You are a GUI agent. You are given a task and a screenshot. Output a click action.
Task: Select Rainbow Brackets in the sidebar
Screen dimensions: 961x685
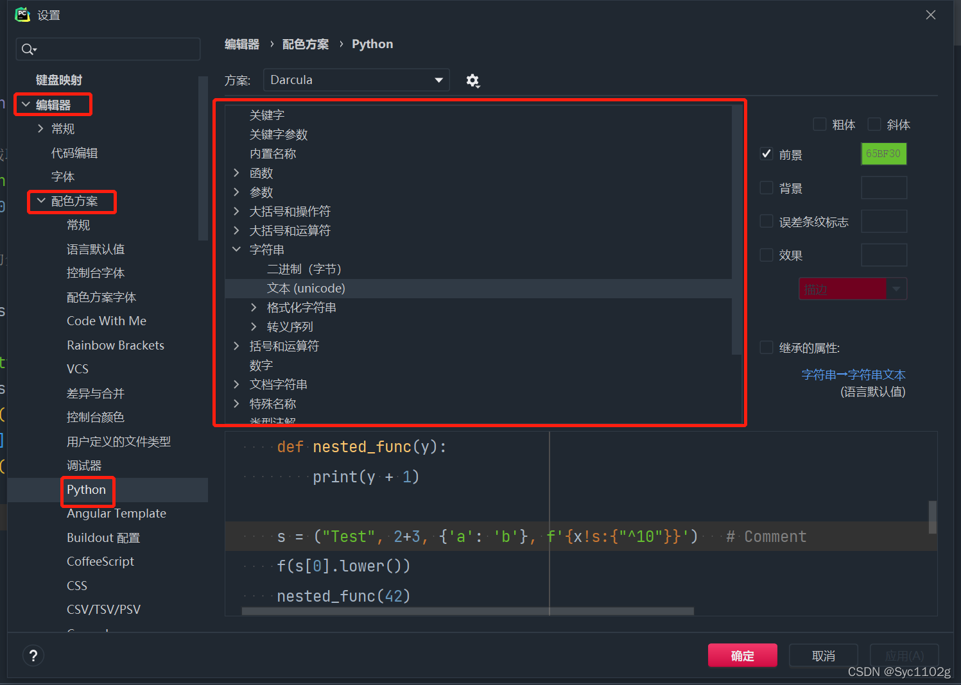point(116,345)
